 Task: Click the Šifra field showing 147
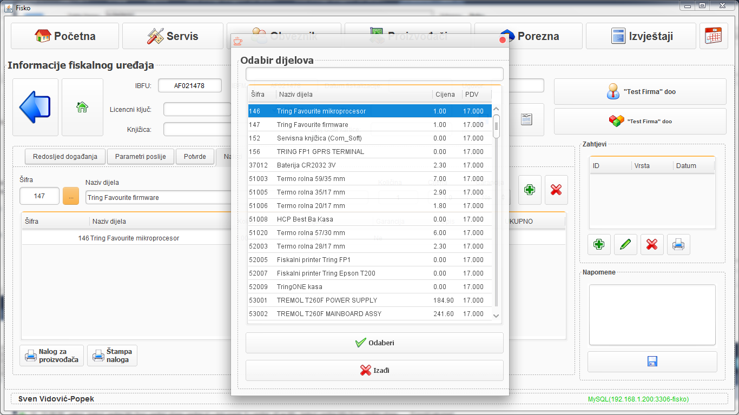coord(39,196)
